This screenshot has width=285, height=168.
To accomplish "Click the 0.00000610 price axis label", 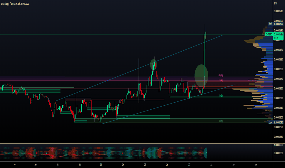I will click(278, 108).
